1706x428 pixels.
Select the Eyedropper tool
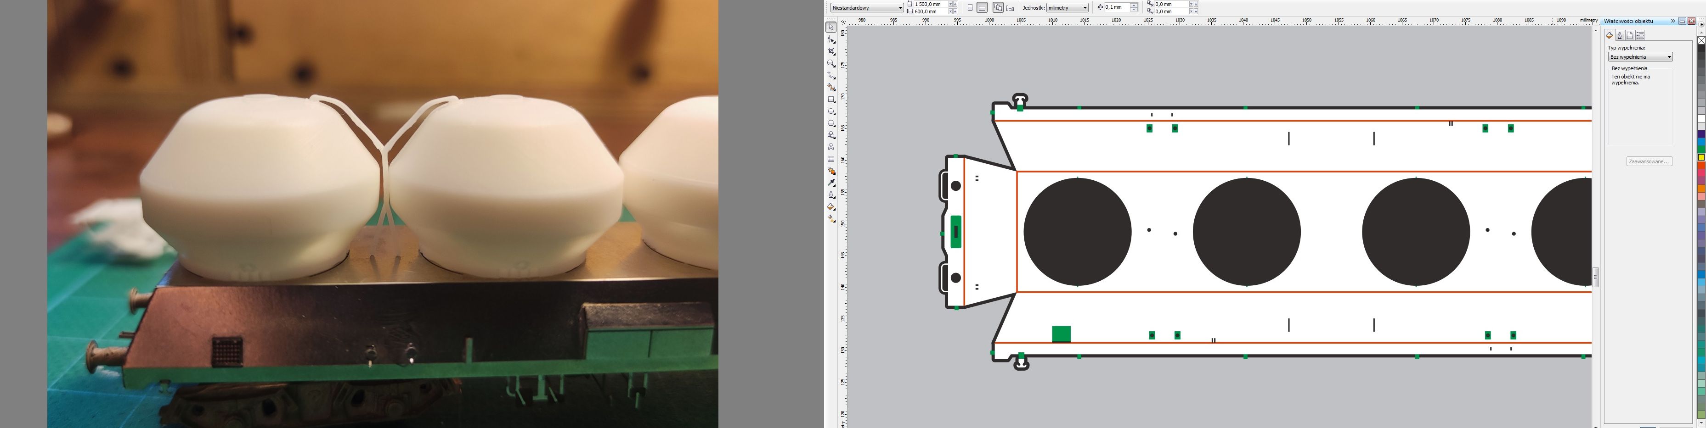click(x=831, y=183)
